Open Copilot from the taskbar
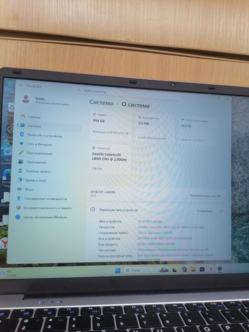Image resolution: width=249 pixels, height=332 pixels. pos(184,269)
